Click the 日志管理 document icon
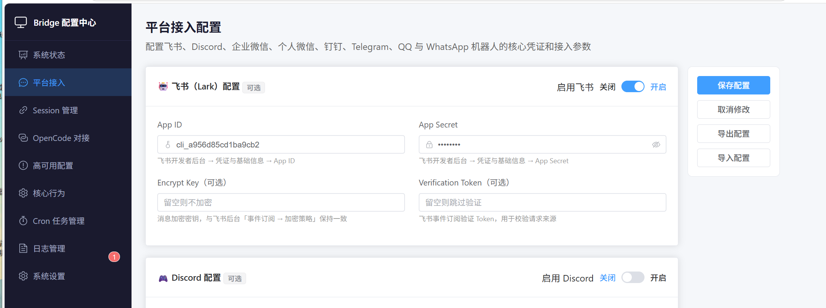The width and height of the screenshot is (826, 308). 23,248
